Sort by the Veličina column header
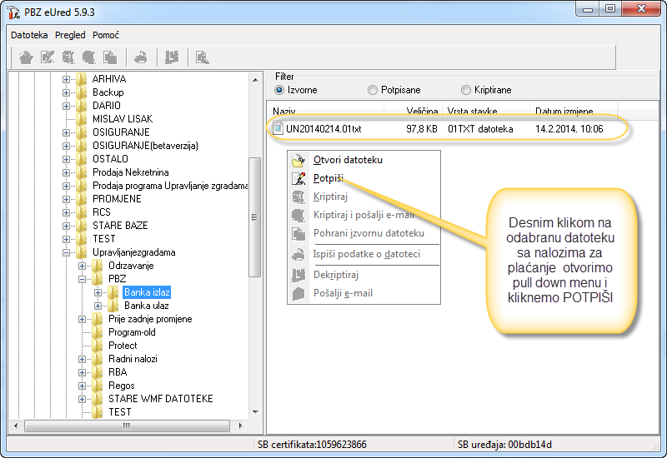667x458 pixels. [413, 112]
